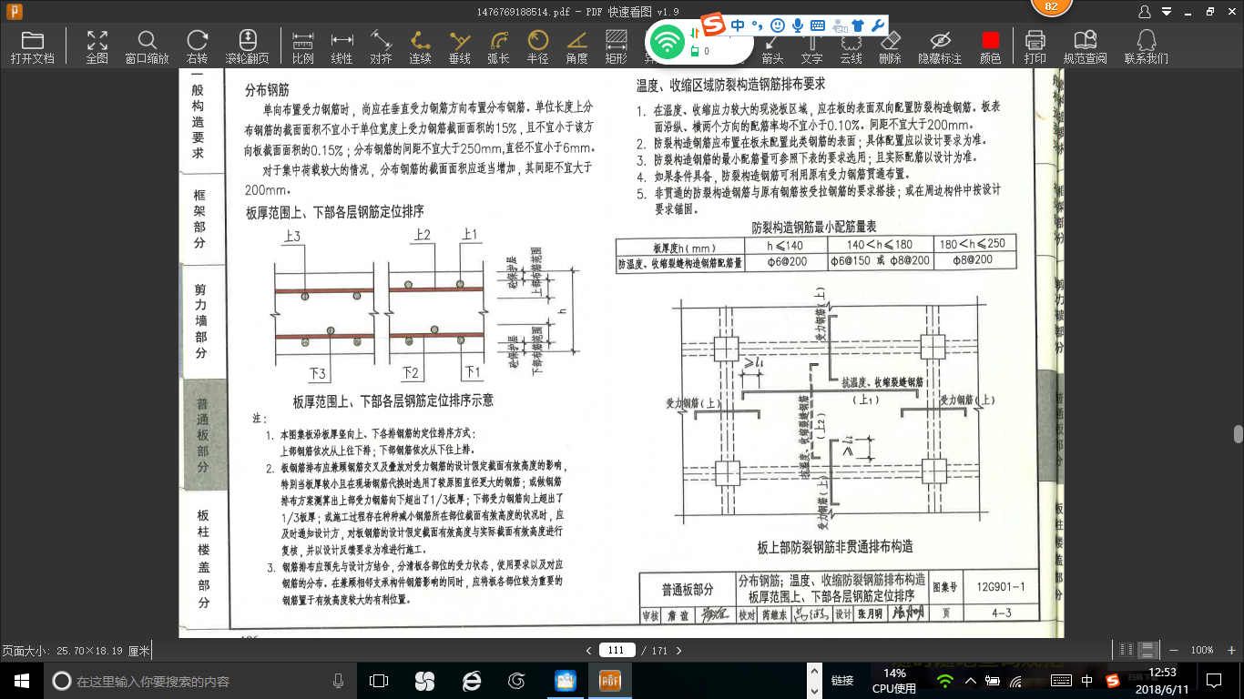Open the Sogou skin shirt icon
1244x699 pixels.
(857, 25)
